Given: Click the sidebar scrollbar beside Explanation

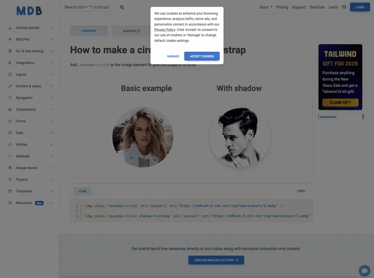Looking at the screenshot, I should click(363, 117).
